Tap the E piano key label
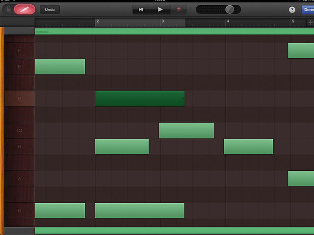314x235 pixels. (x=19, y=67)
